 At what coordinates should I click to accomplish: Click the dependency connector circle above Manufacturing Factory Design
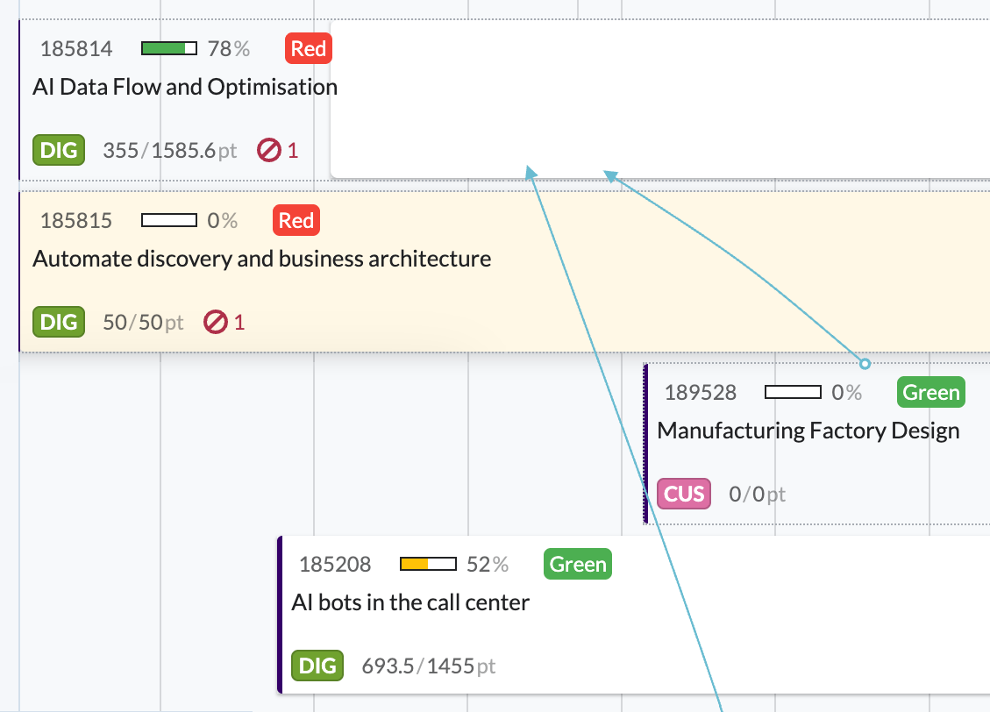[x=865, y=363]
